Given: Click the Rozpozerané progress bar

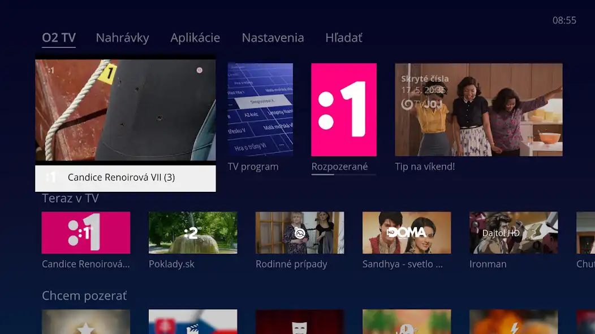Looking at the screenshot, I should tap(343, 174).
